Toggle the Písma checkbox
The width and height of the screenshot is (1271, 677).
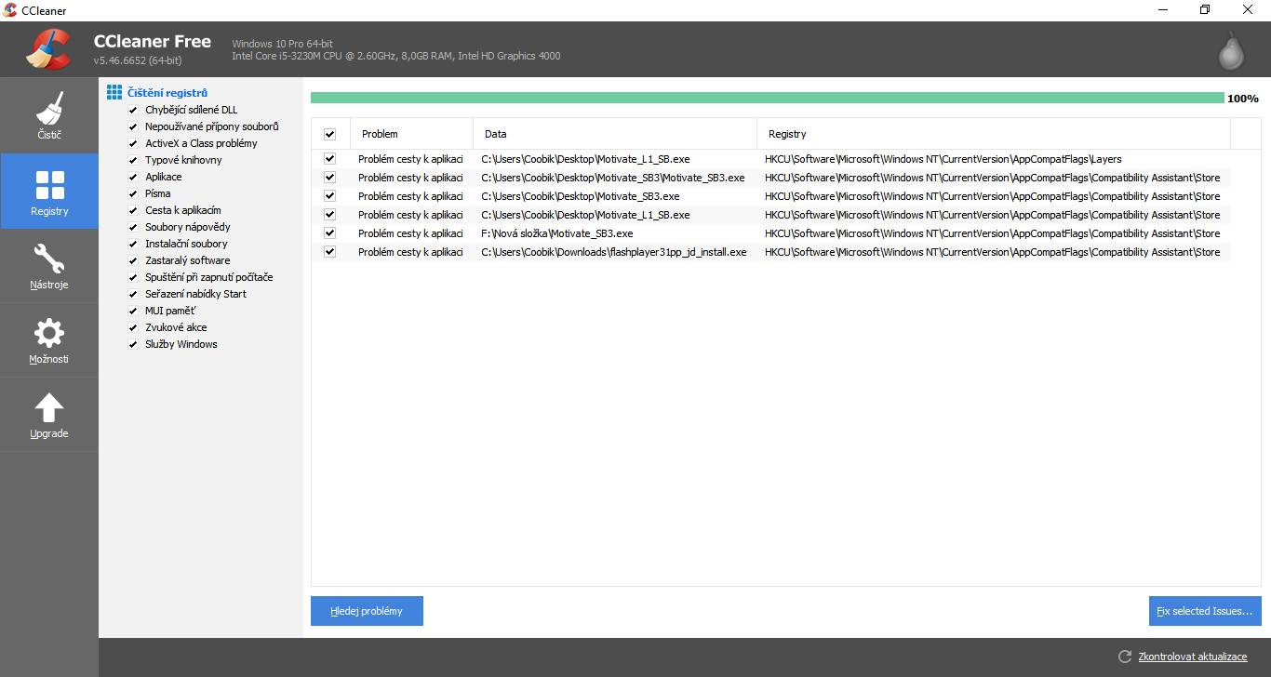[x=133, y=193]
